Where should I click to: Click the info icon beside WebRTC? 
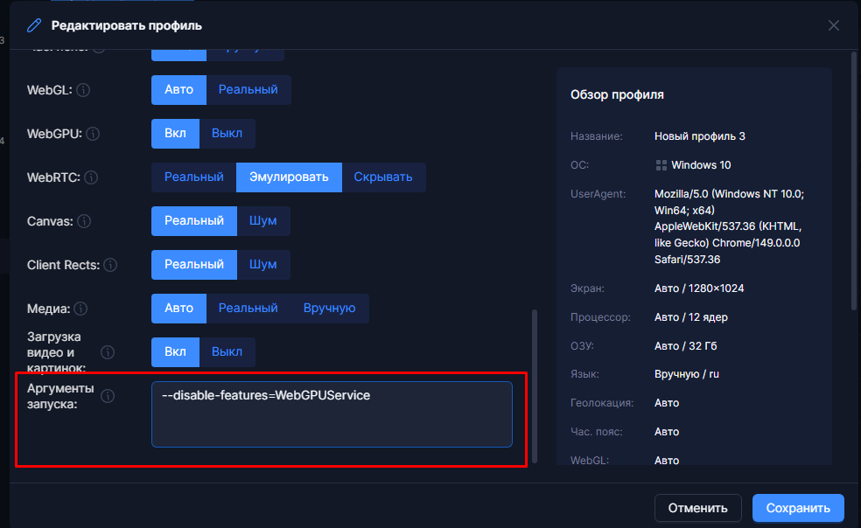coord(91,177)
